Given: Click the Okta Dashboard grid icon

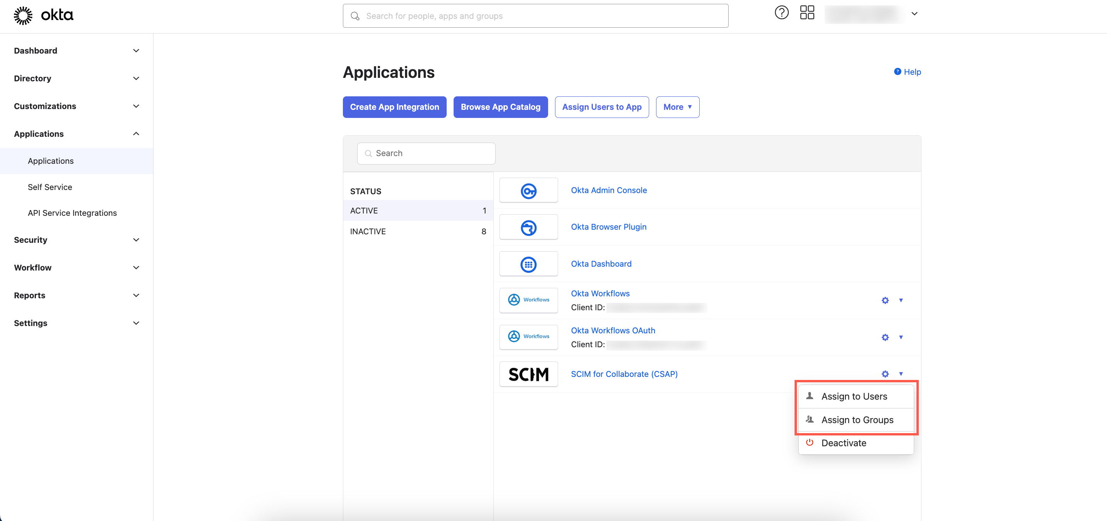Looking at the screenshot, I should pyautogui.click(x=528, y=264).
